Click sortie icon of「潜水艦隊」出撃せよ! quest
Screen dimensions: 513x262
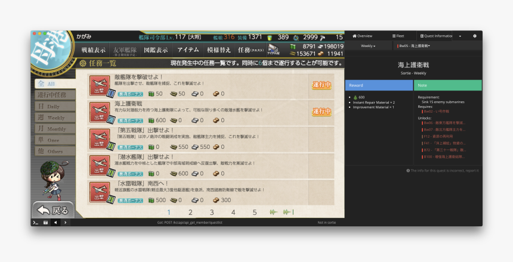(100, 166)
